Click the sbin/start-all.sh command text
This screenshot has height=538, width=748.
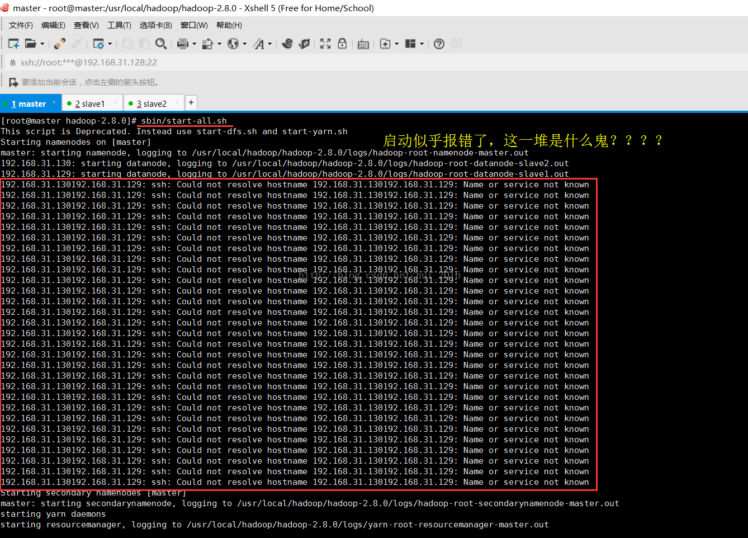point(184,121)
